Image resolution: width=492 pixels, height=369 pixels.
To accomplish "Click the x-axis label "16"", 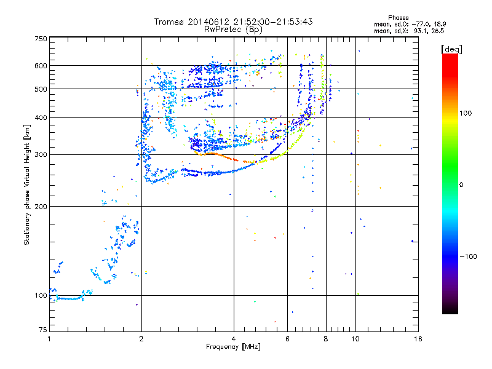I will 418,339.
